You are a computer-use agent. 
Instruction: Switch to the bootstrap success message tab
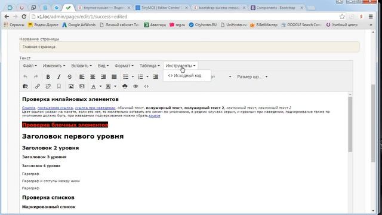click(x=219, y=8)
